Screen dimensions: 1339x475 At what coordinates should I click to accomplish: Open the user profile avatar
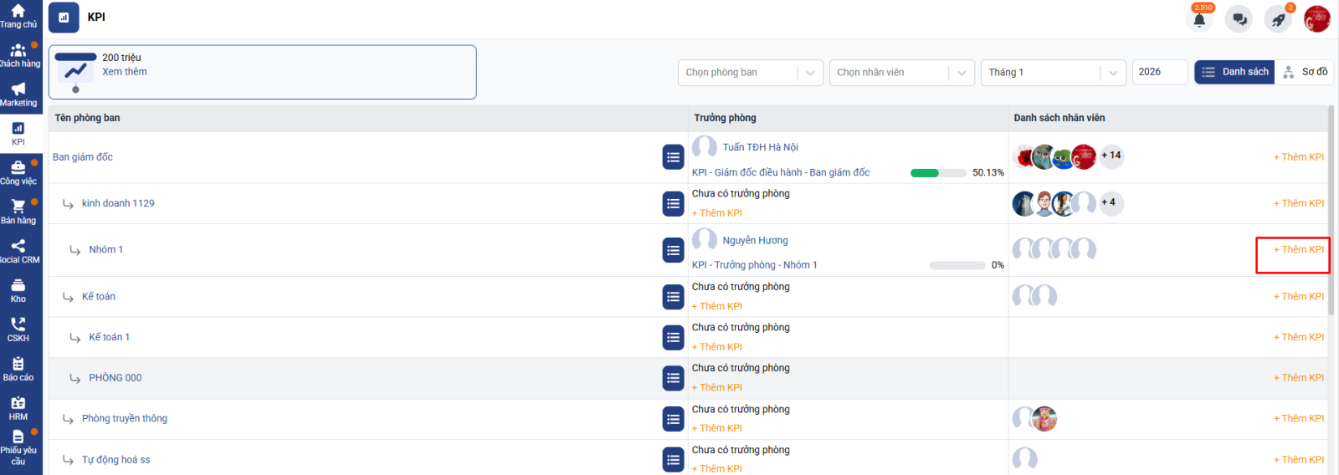[1316, 19]
